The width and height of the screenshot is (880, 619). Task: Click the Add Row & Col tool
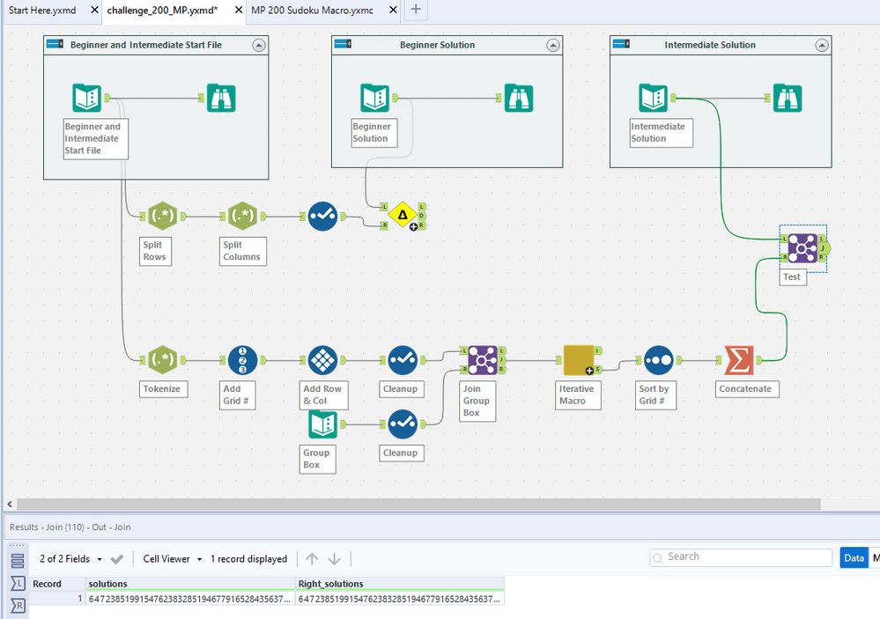tap(322, 359)
